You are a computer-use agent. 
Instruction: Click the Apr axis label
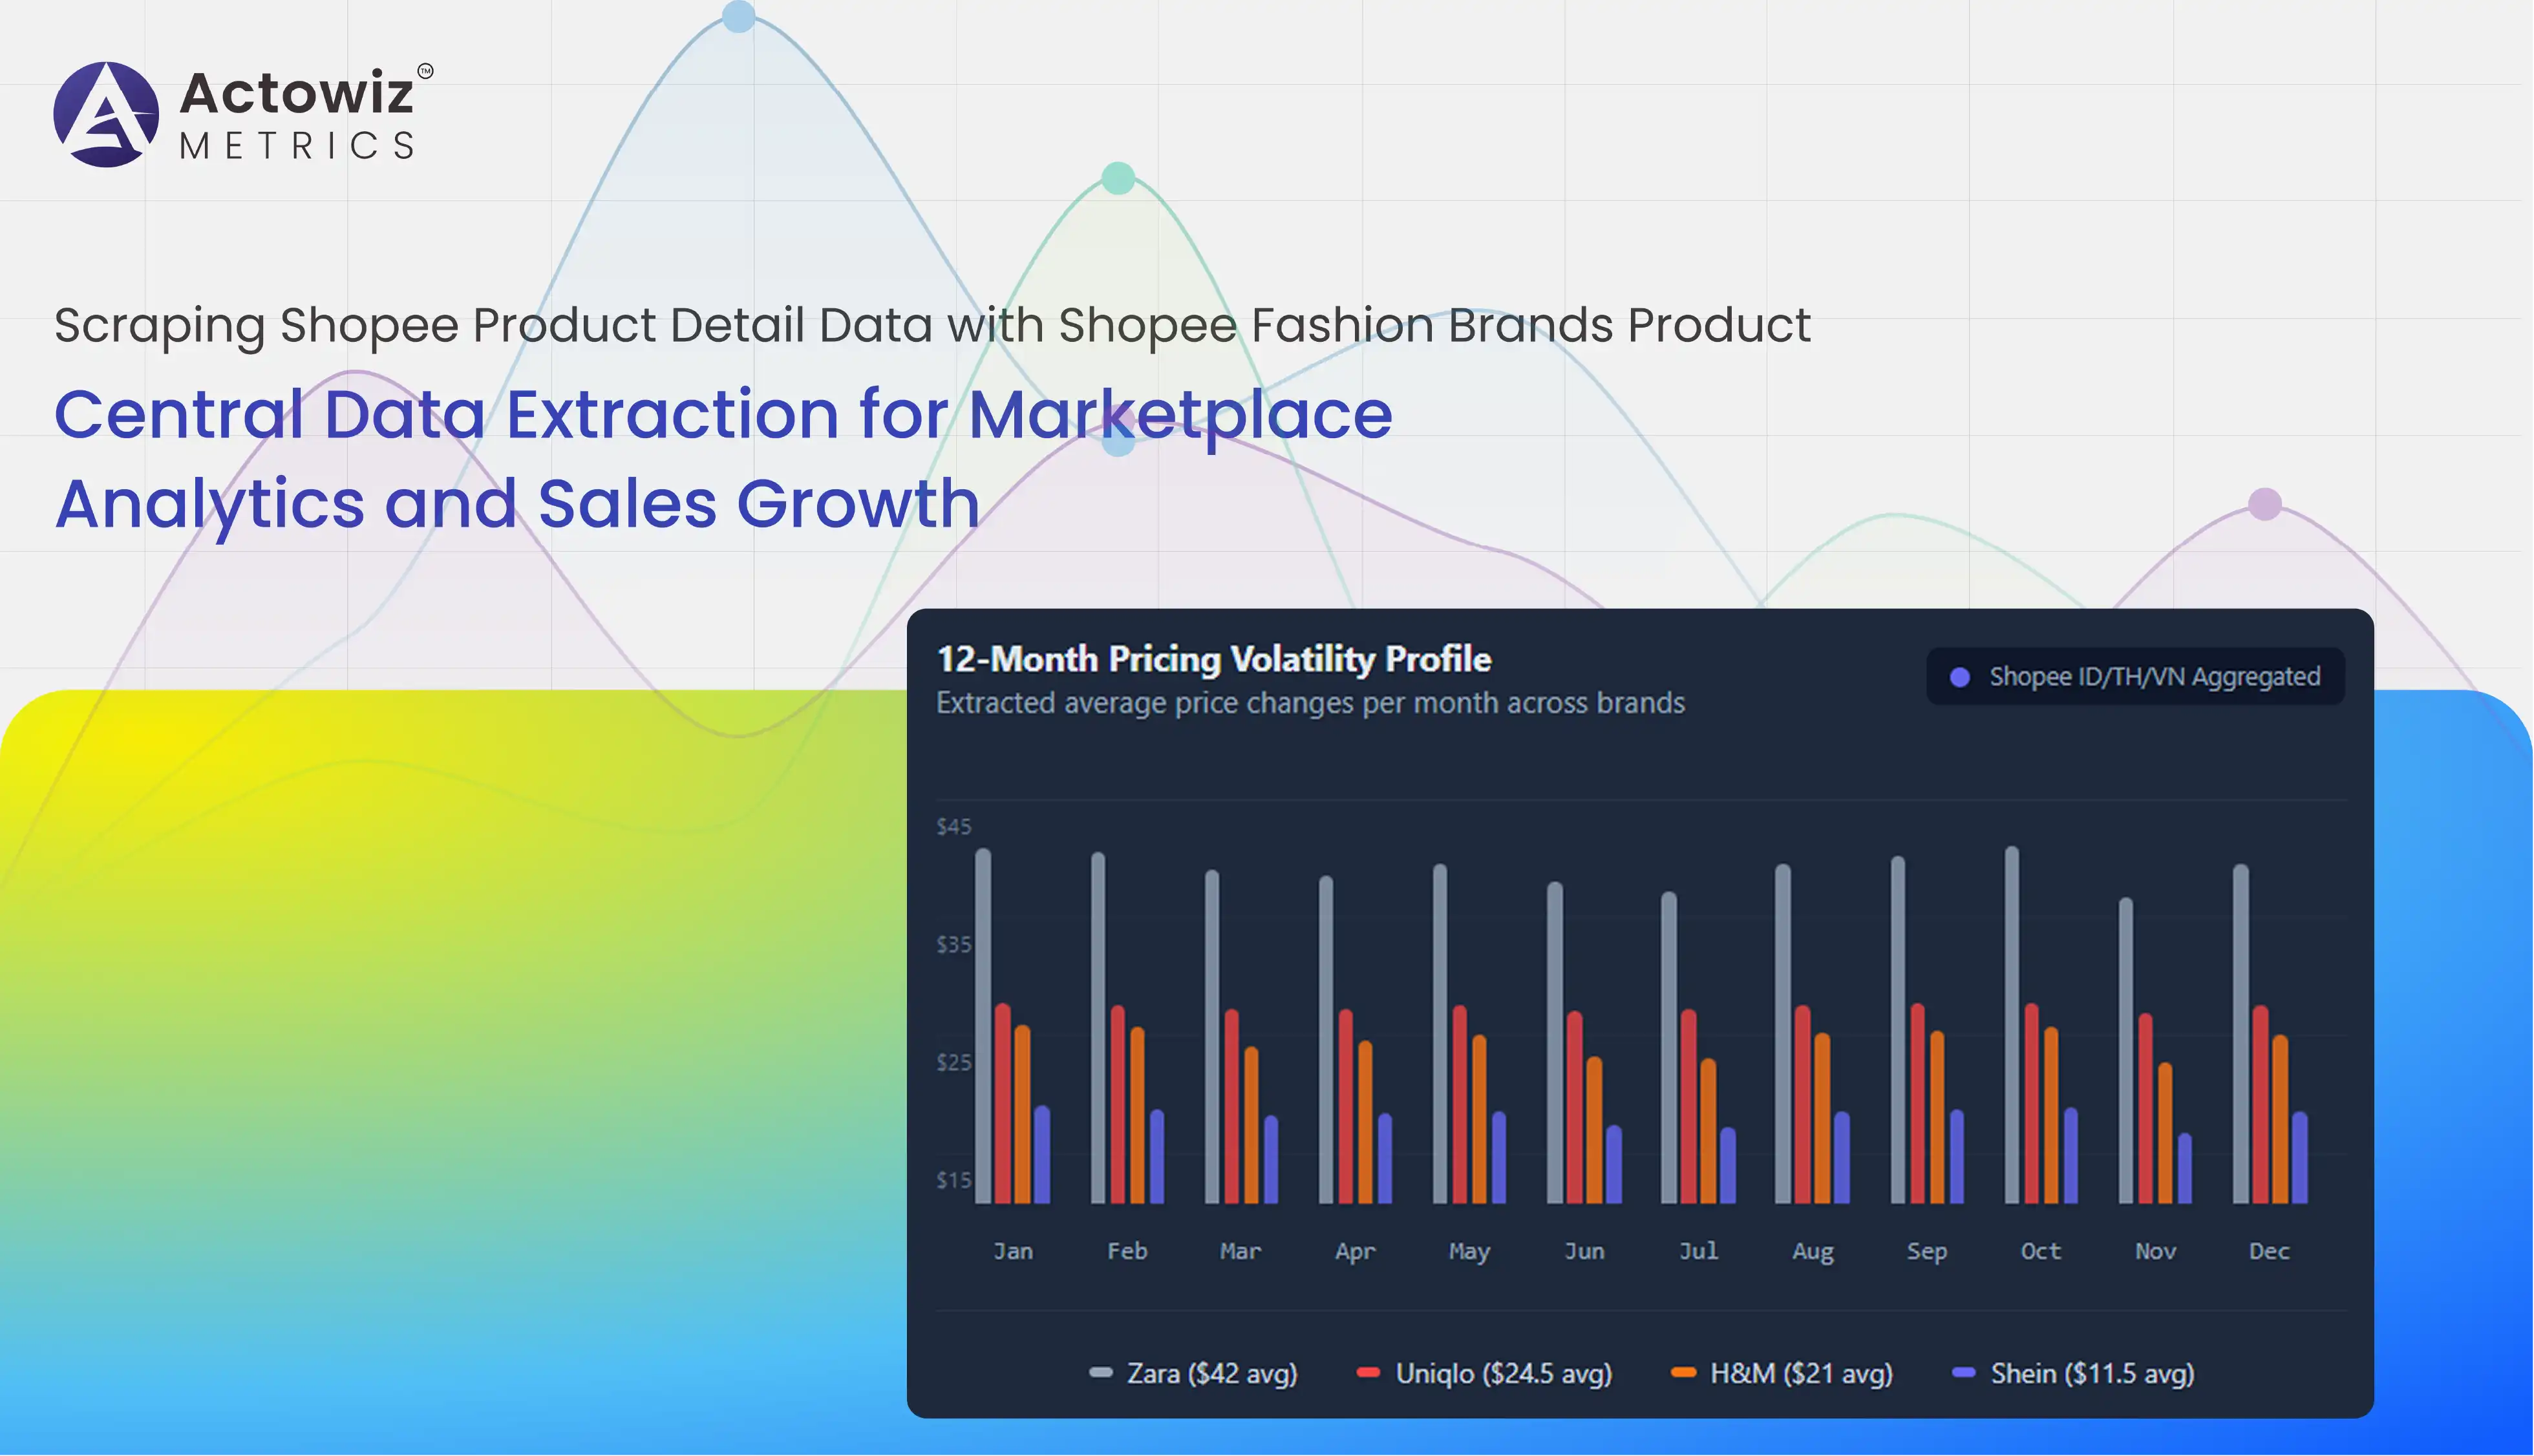(x=1356, y=1253)
